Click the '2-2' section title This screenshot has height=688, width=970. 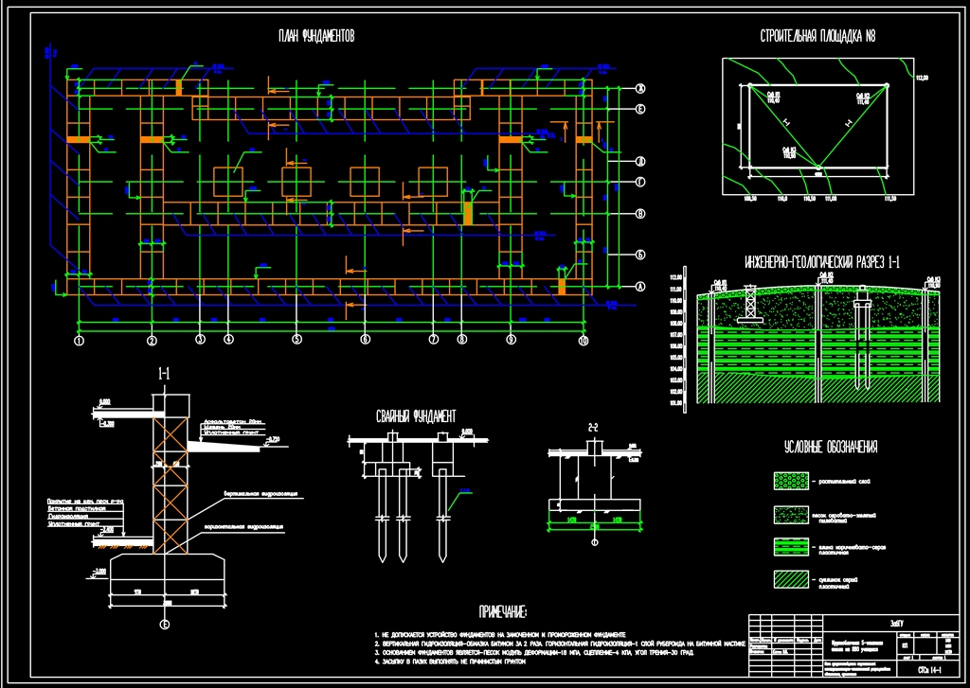tap(593, 428)
